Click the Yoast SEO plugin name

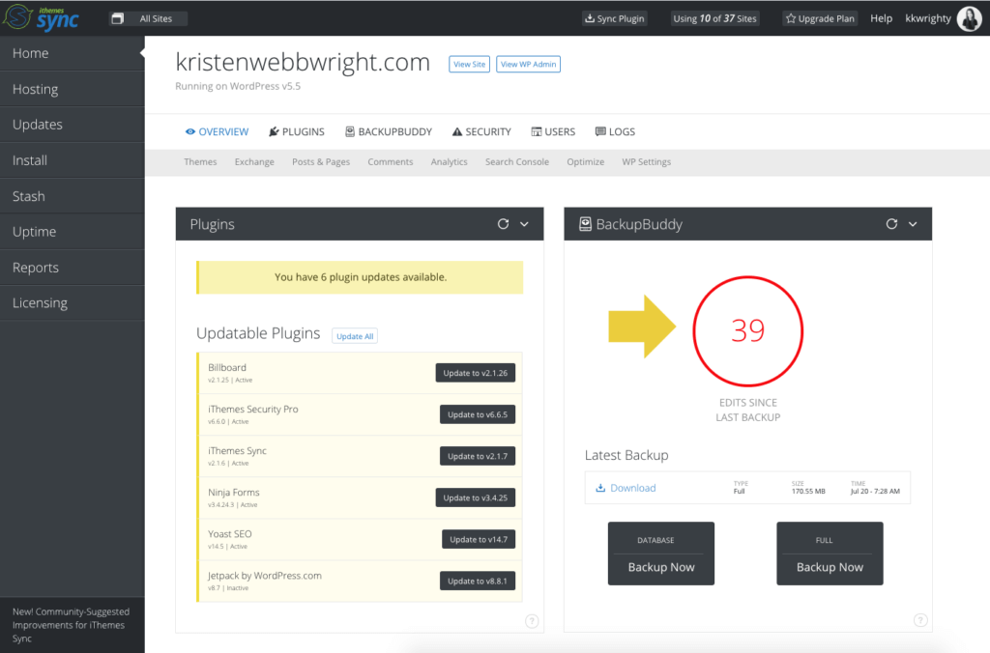tap(230, 534)
